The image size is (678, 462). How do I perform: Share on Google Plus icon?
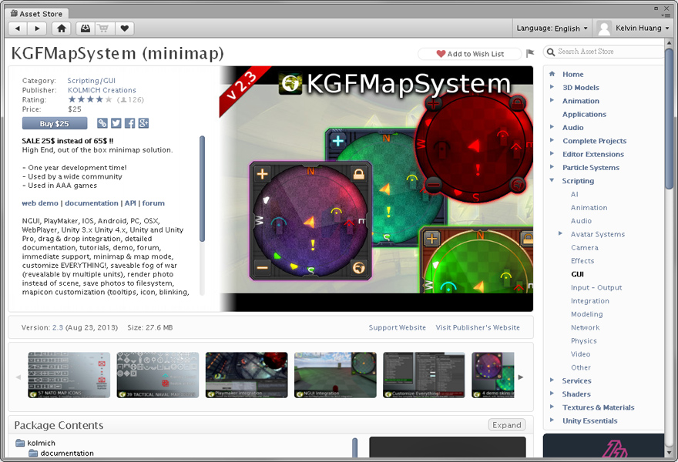143,123
